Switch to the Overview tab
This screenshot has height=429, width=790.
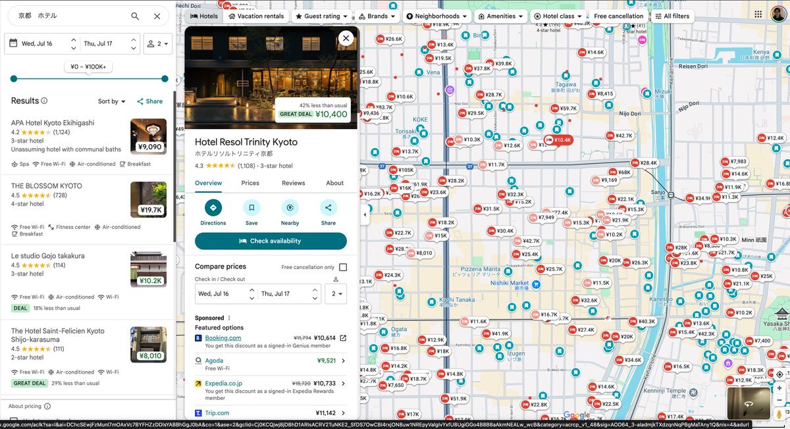(208, 183)
